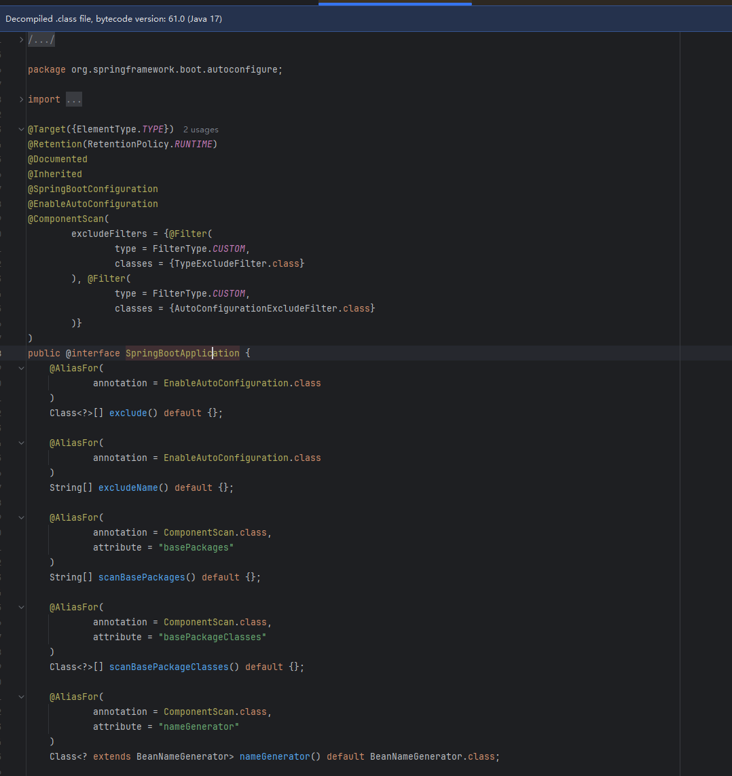Click the excludeName() method name
732x776 pixels.
point(128,487)
